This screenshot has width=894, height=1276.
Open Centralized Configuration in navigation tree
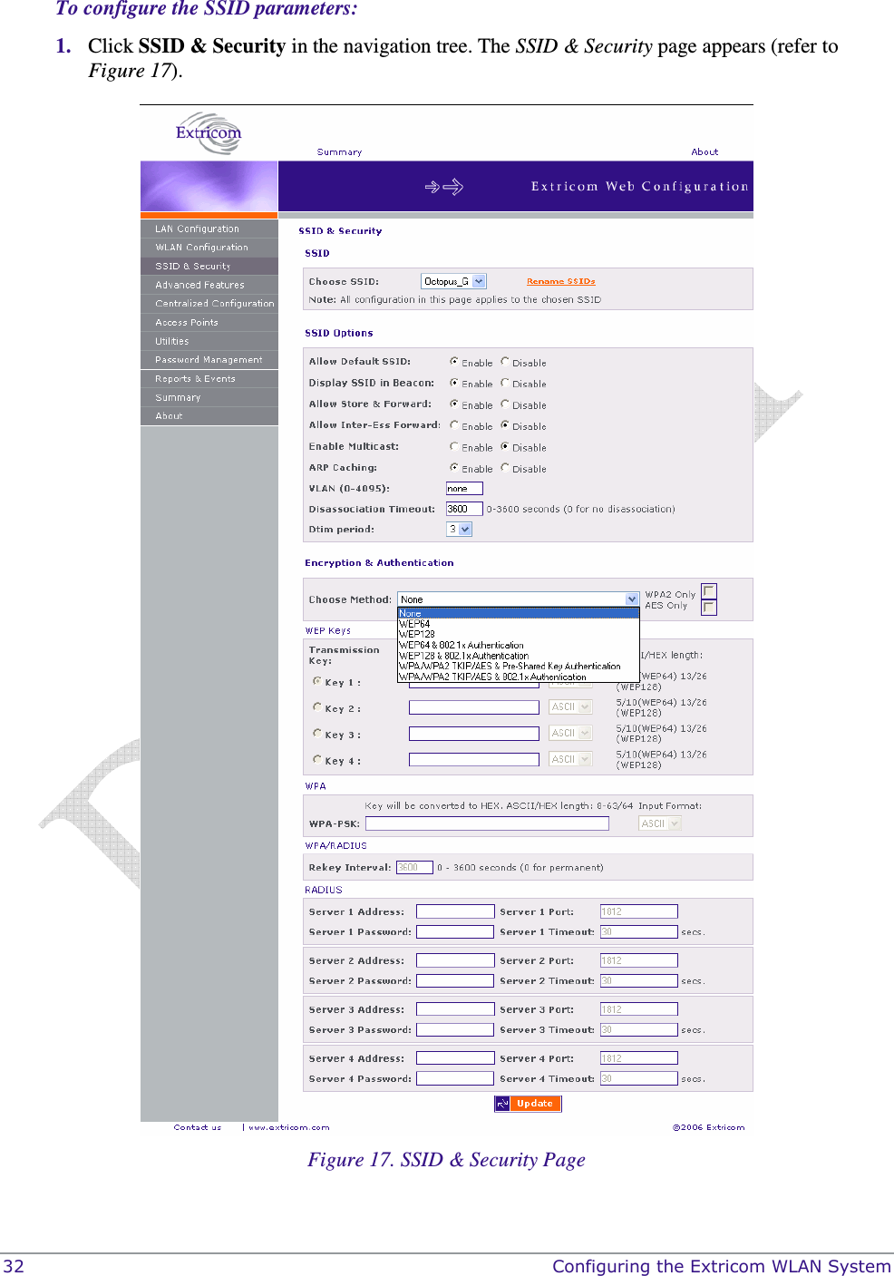coord(209,304)
